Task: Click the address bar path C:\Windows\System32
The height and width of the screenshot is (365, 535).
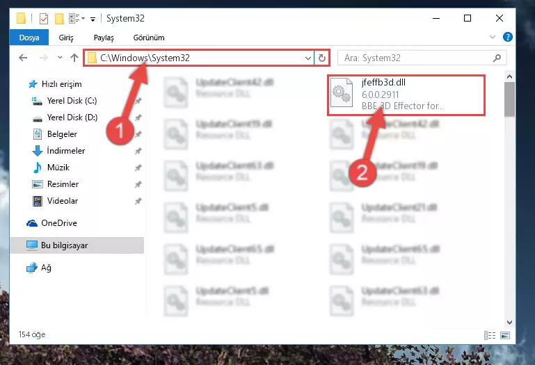Action: click(145, 58)
